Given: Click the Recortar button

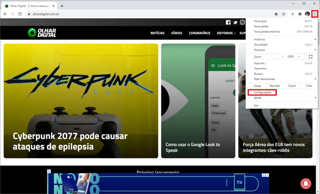Looking at the screenshot, I should click(x=274, y=86).
